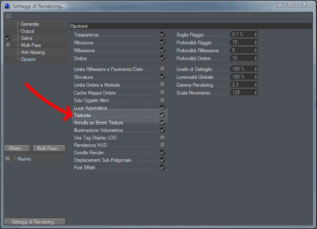The width and height of the screenshot is (317, 229).
Task: Click the Luminosità Globale stepper arrows
Action: coord(256,77)
